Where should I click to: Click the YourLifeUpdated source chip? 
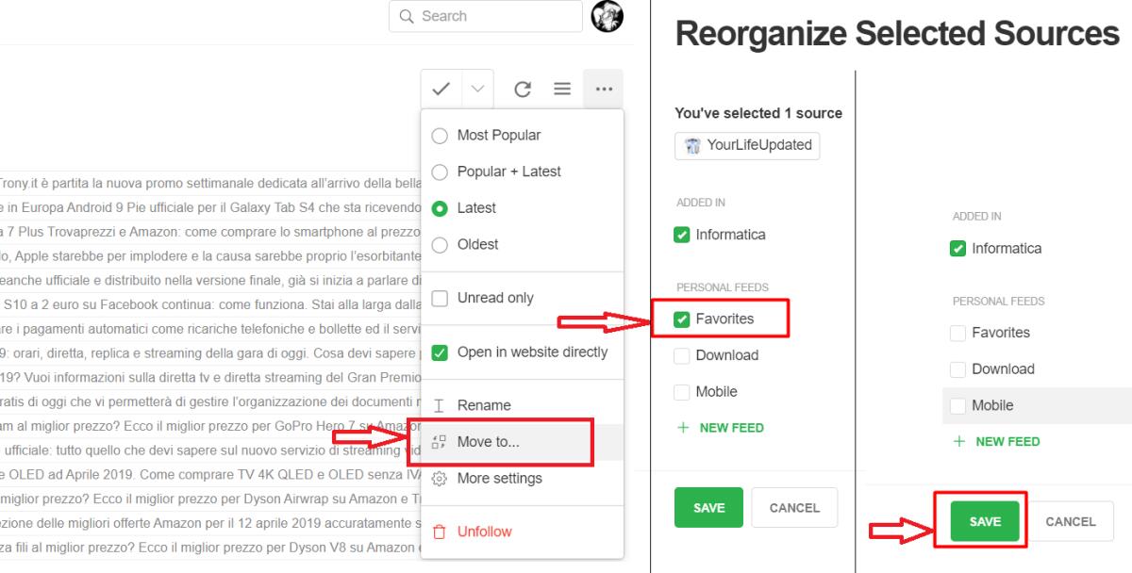click(x=746, y=145)
